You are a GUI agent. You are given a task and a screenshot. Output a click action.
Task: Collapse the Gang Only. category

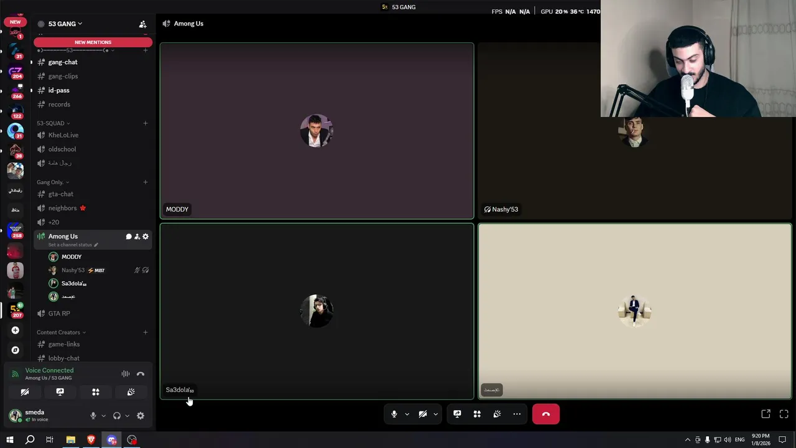point(52,182)
